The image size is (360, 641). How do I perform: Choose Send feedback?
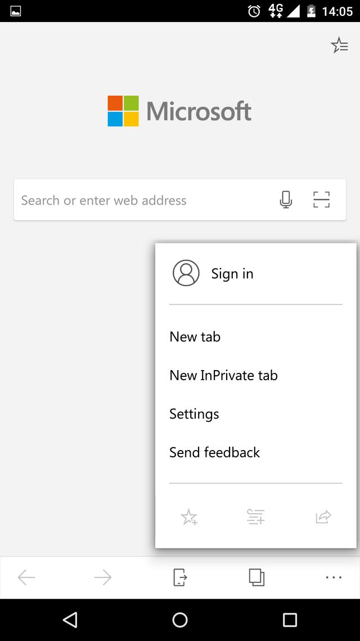214,452
